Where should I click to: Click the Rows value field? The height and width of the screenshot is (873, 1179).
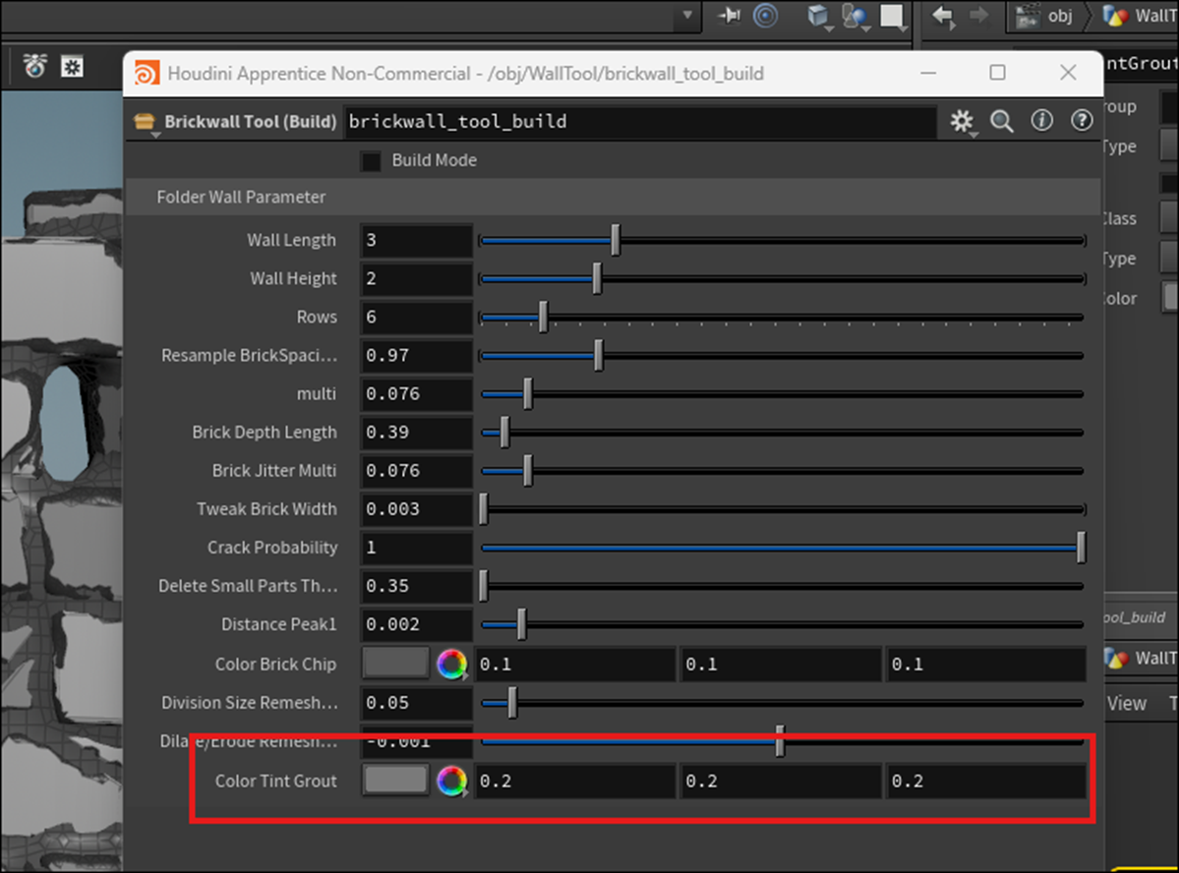(417, 317)
